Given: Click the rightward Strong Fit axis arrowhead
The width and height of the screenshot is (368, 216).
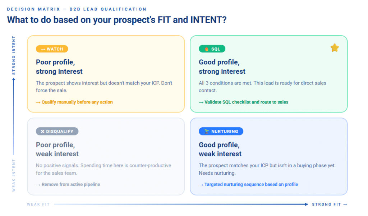Looking at the screenshot, I should pos(306,204).
